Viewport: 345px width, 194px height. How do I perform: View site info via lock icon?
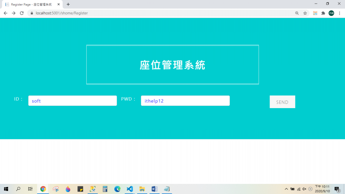click(x=32, y=13)
